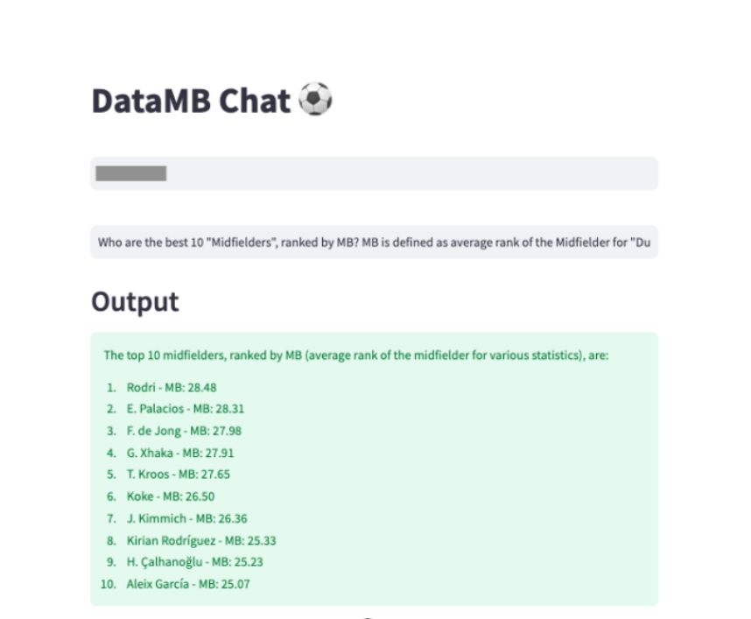Click the DataMB Chat title heading
This screenshot has height=619, width=751.
coord(212,101)
